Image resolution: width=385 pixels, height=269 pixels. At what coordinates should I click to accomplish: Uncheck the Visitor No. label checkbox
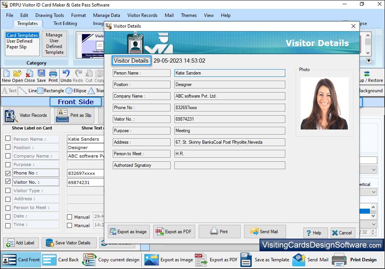point(8,181)
